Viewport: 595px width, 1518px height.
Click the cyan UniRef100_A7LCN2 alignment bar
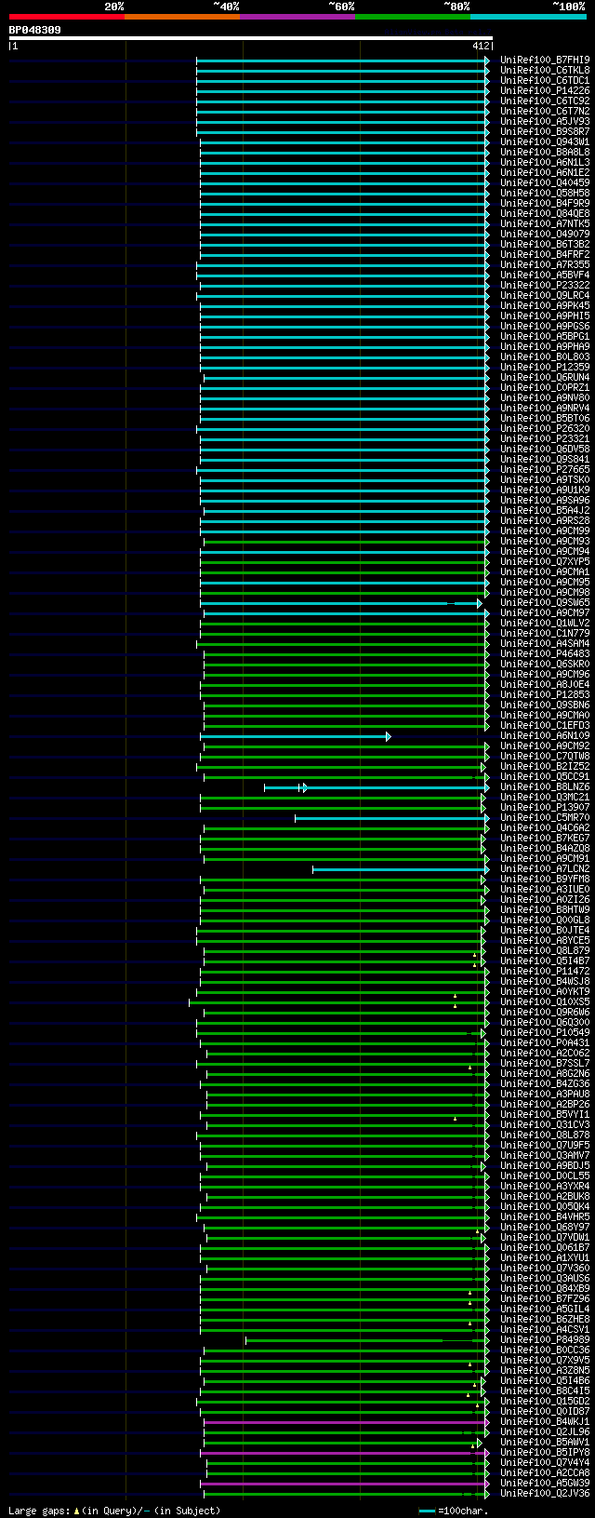401,869
